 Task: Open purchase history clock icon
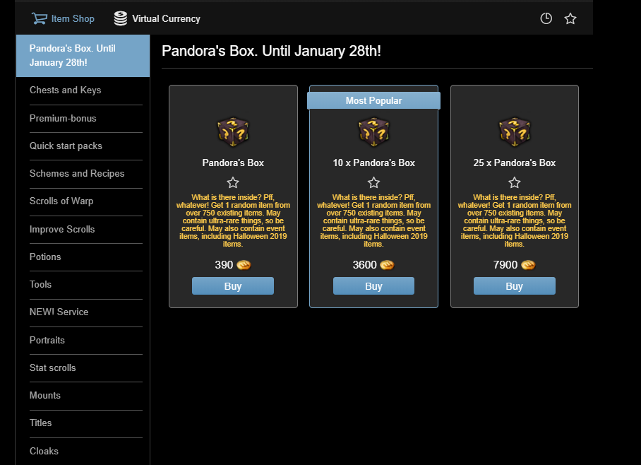[546, 18]
